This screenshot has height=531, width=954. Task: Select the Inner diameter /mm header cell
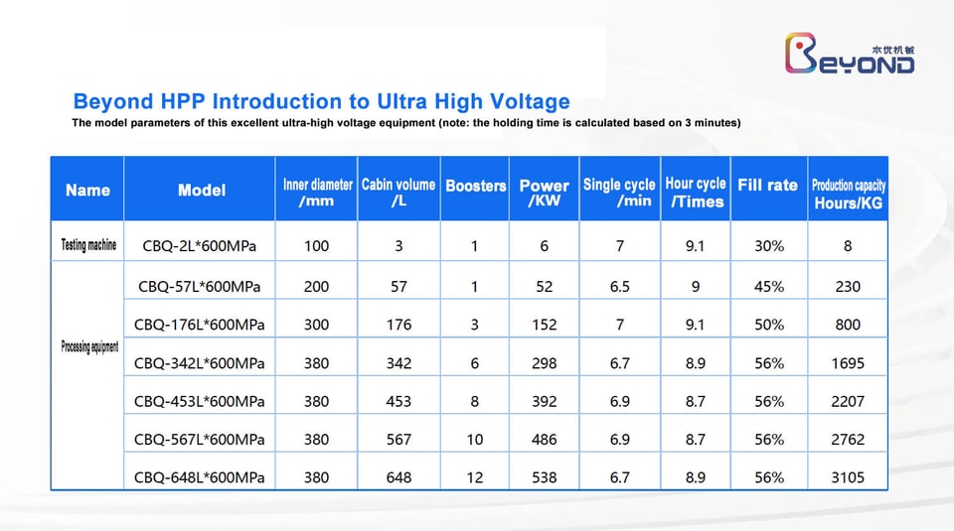pos(316,192)
